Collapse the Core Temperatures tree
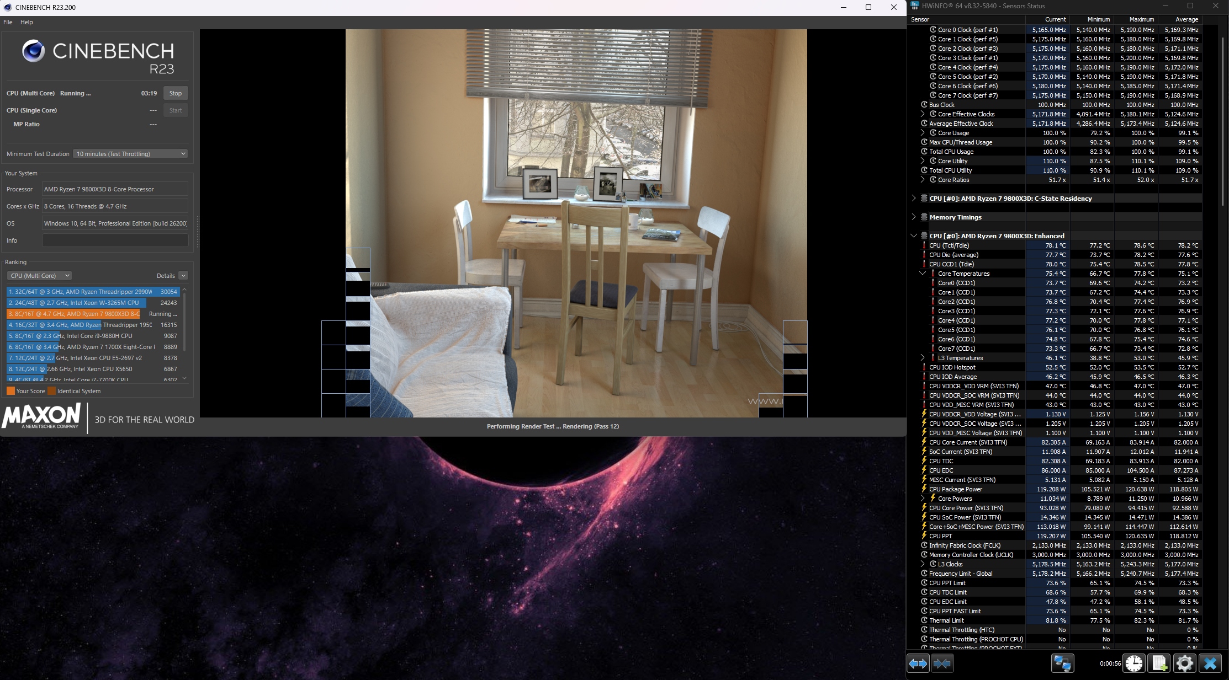This screenshot has height=680, width=1229. (923, 274)
